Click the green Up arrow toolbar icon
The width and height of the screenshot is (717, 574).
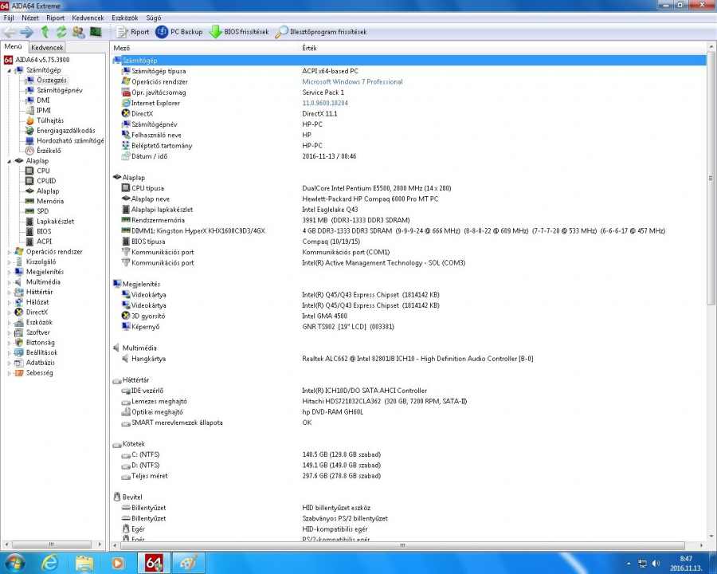[x=45, y=32]
